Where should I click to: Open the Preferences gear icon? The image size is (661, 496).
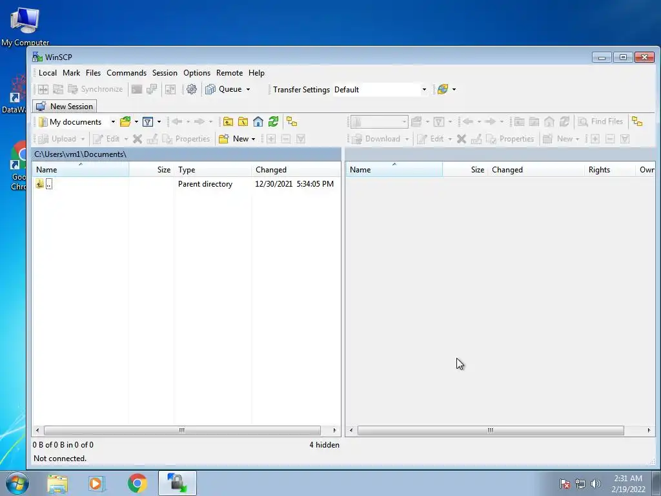click(191, 89)
